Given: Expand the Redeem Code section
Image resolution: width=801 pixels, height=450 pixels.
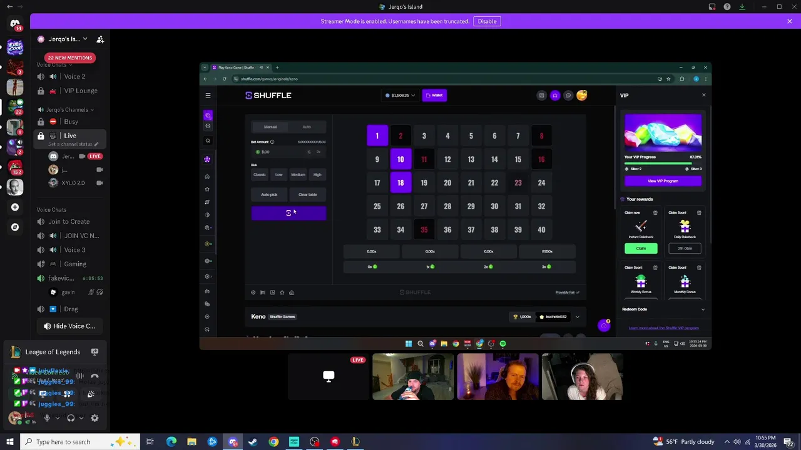Looking at the screenshot, I should coord(703,309).
